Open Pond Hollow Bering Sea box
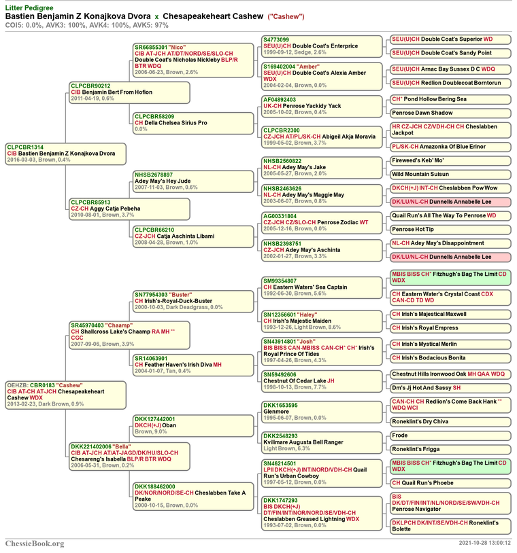Viewport: 517px width, 553px height. point(450,99)
